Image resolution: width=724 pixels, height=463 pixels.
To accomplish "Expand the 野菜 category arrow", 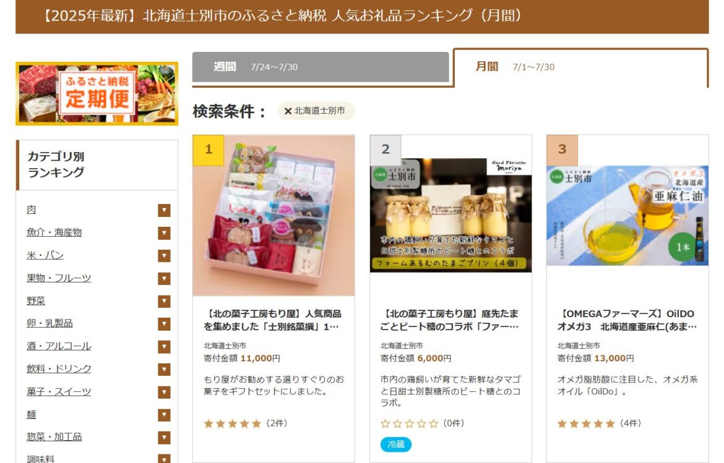I will point(164,301).
